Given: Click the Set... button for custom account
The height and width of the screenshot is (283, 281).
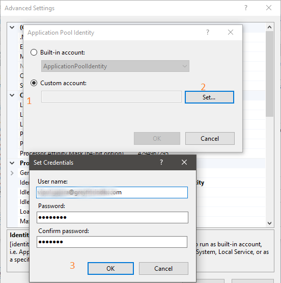Looking at the screenshot, I should pos(210,97).
